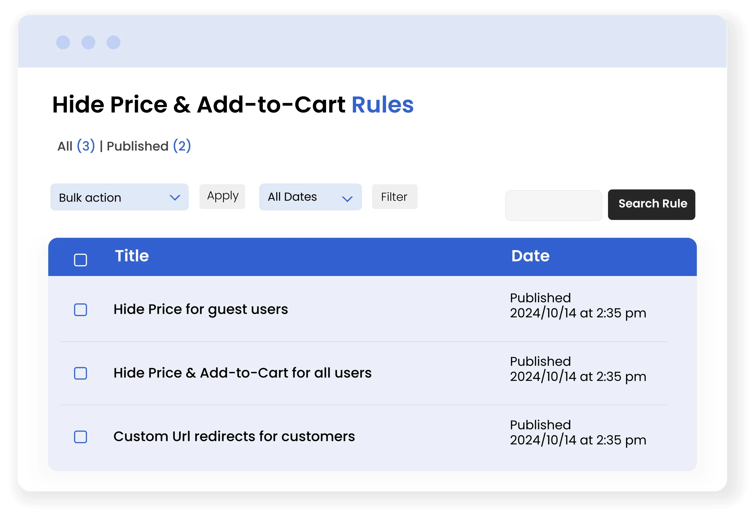The width and height of the screenshot is (756, 518).
Task: Focus the rule search input field
Action: (553, 205)
